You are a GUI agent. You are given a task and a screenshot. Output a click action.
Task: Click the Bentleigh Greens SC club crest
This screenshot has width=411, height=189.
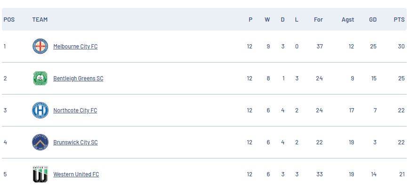click(x=40, y=79)
